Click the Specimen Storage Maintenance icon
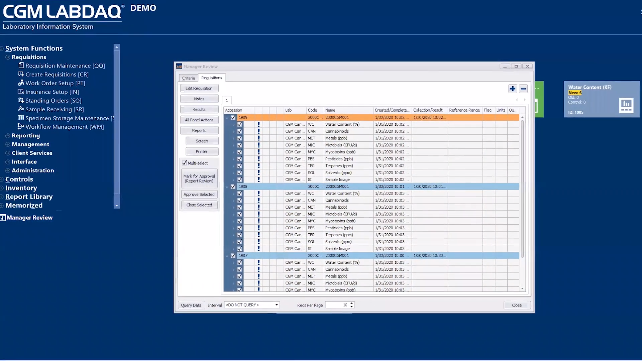Image resolution: width=642 pixels, height=361 pixels. (21, 118)
